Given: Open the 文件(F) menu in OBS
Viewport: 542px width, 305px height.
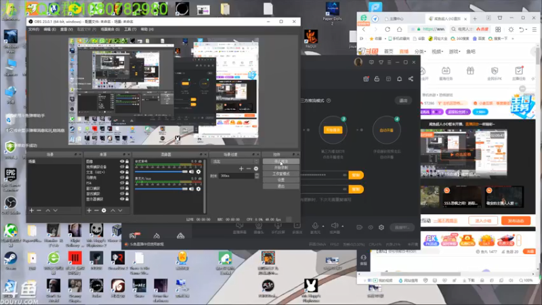Looking at the screenshot, I should coord(34,29).
